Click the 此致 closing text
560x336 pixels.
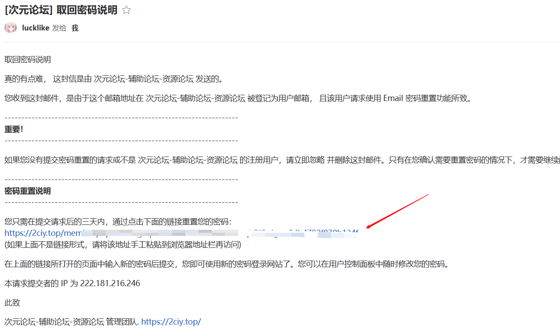pyautogui.click(x=12, y=303)
